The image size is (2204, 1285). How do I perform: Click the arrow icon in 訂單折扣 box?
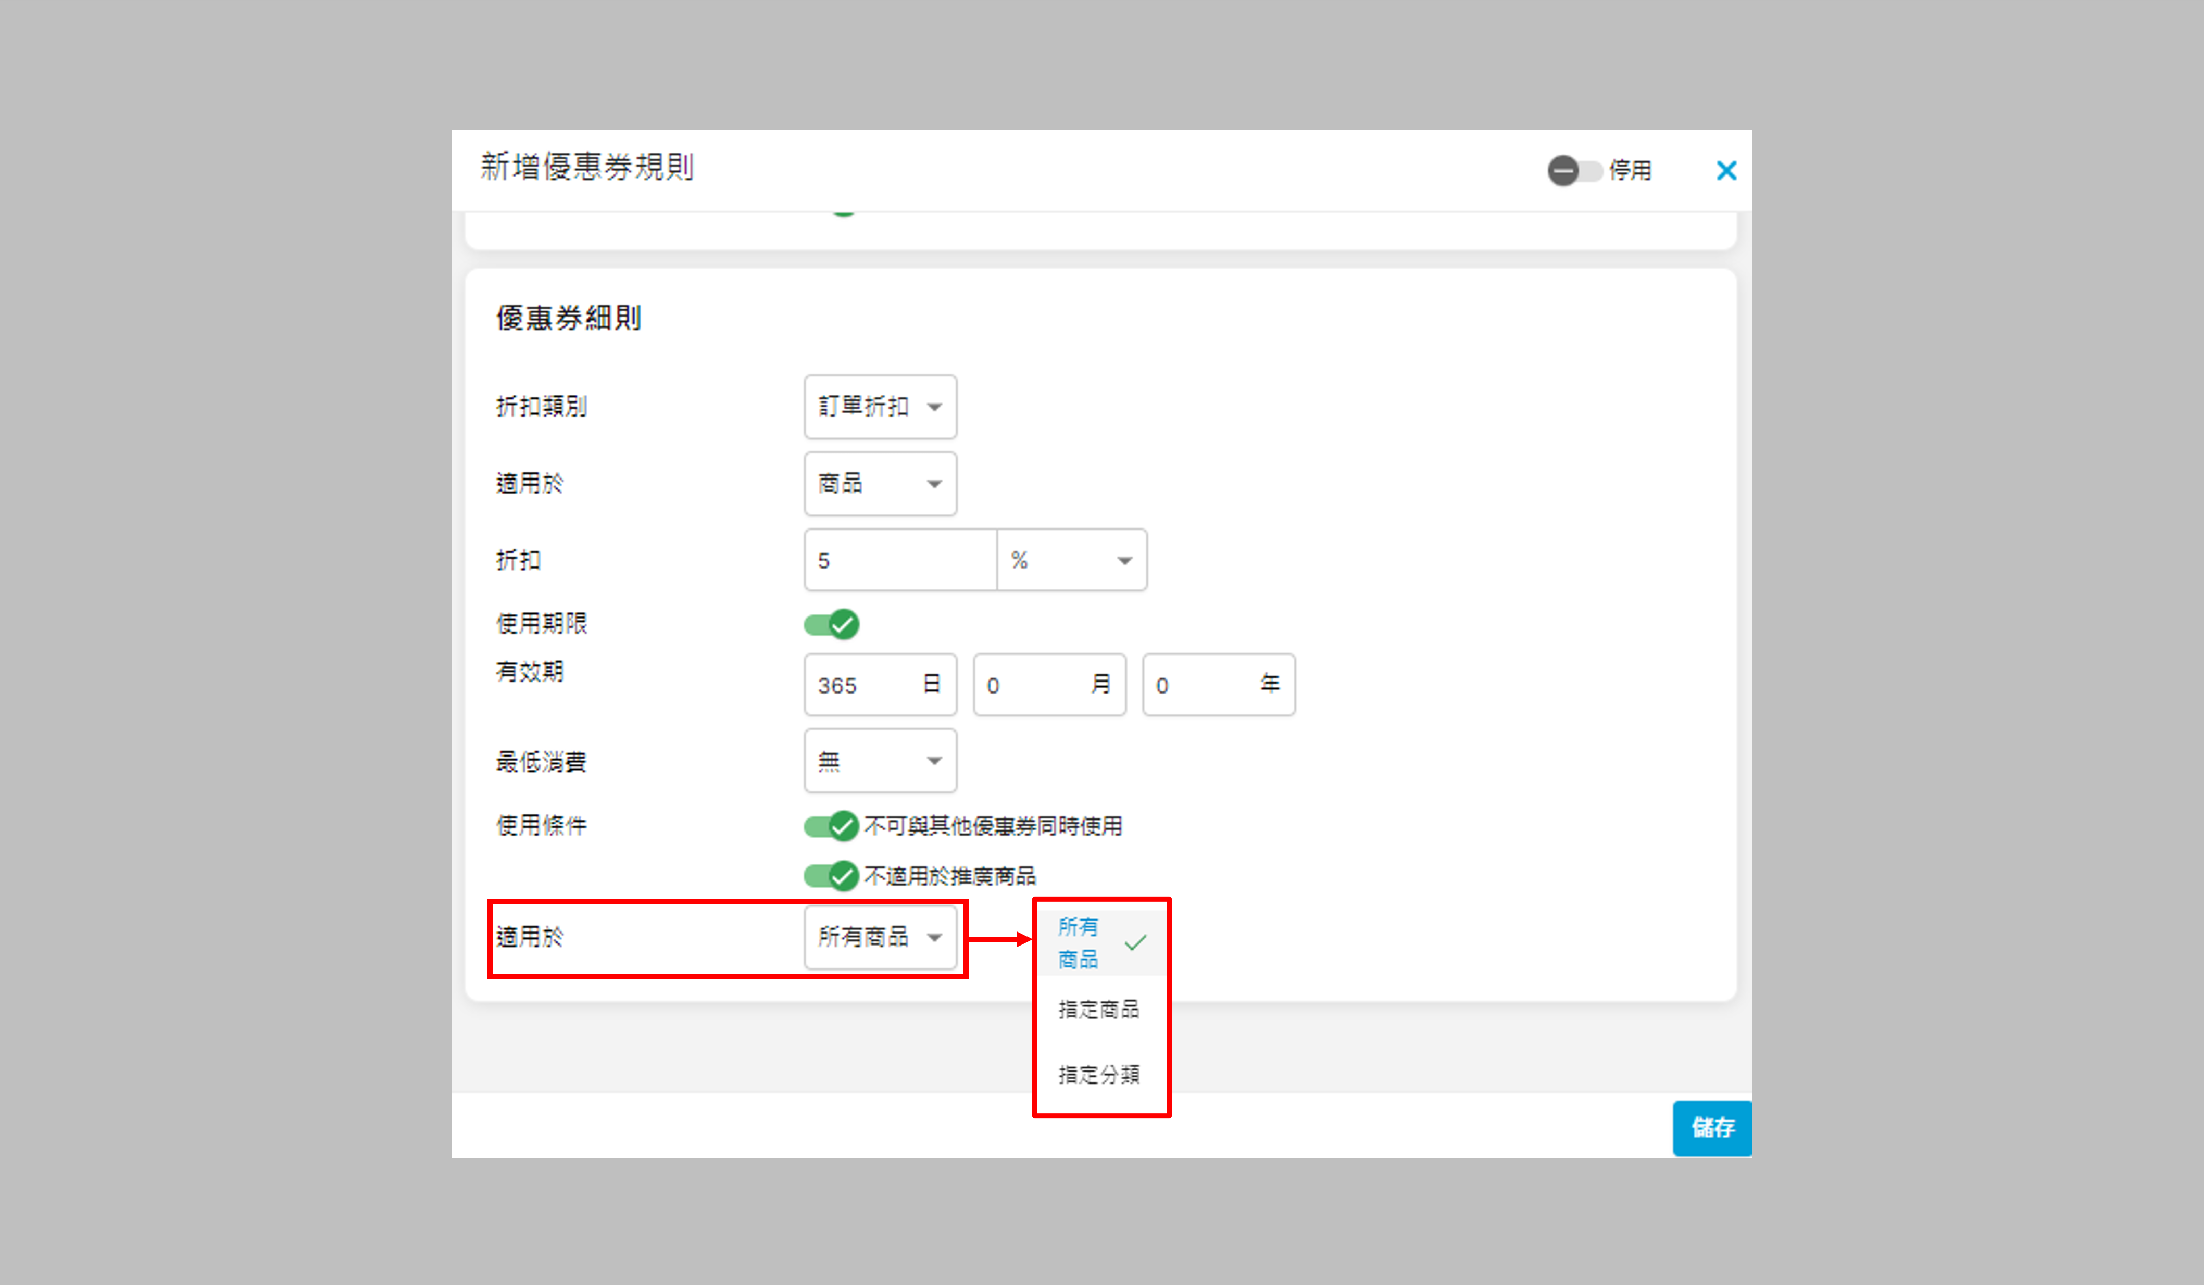(934, 407)
